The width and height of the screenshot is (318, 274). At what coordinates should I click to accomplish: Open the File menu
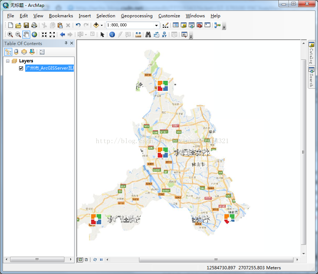tap(10, 16)
